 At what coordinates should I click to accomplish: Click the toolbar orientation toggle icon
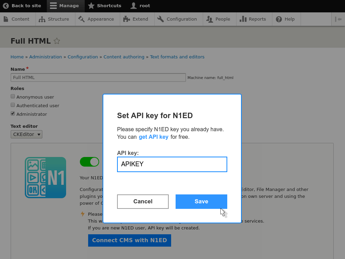coord(338,19)
